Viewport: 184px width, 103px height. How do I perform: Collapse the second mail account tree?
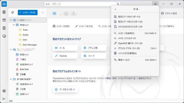[x=11, y=50]
